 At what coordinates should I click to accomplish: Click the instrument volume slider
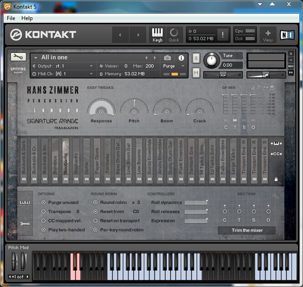(266, 75)
